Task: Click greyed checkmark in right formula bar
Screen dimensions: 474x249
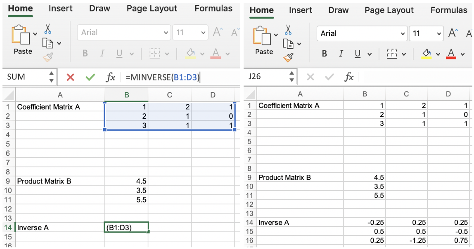Action: (x=329, y=77)
